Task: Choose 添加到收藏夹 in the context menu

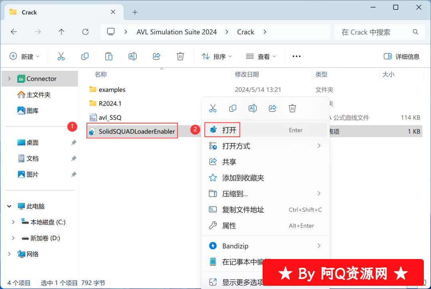Action: point(265,178)
